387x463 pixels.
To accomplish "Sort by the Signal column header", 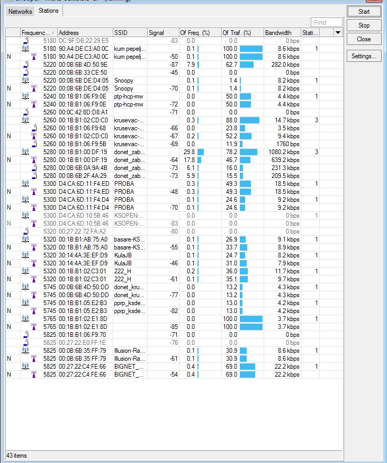I will point(163,32).
